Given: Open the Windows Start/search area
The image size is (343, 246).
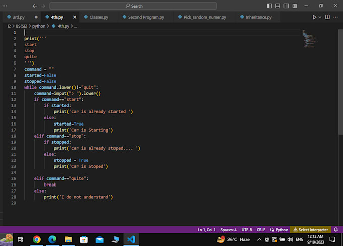Looking at the screenshot, I should click(x=7, y=239).
